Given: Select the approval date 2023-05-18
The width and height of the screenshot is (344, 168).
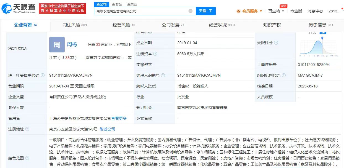Looking at the screenshot, I should pos(308,86).
